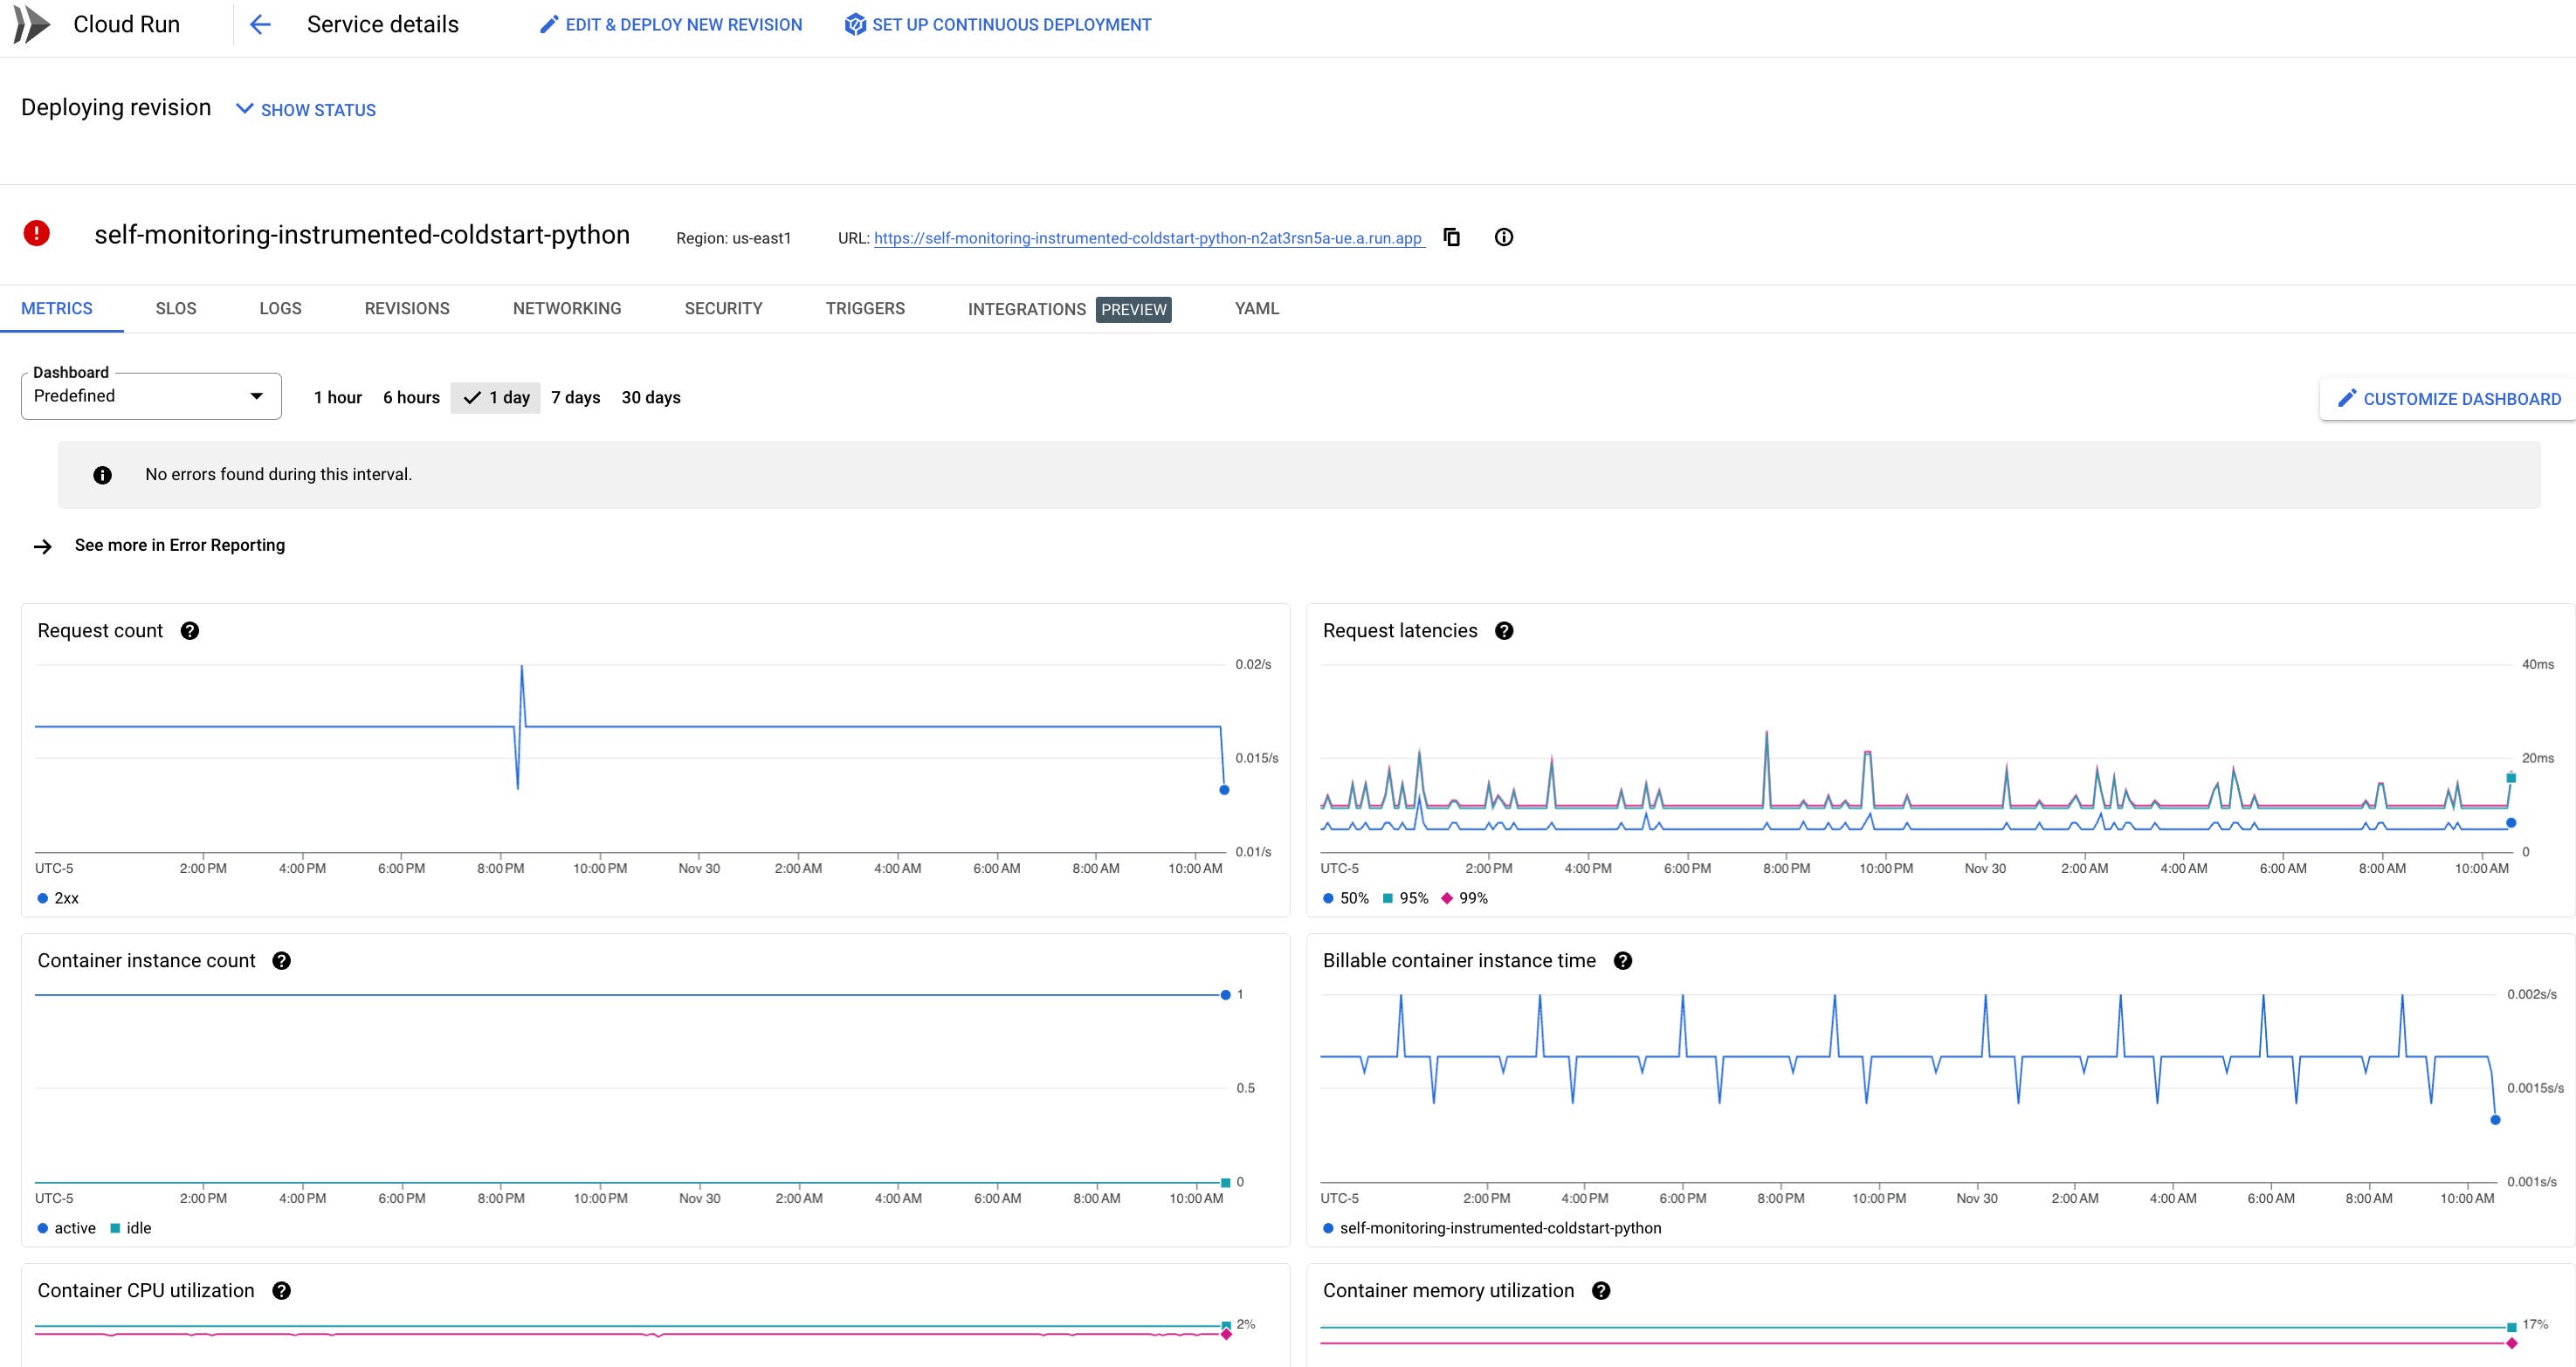
Task: Open the service URL hyperlink
Action: [1148, 237]
